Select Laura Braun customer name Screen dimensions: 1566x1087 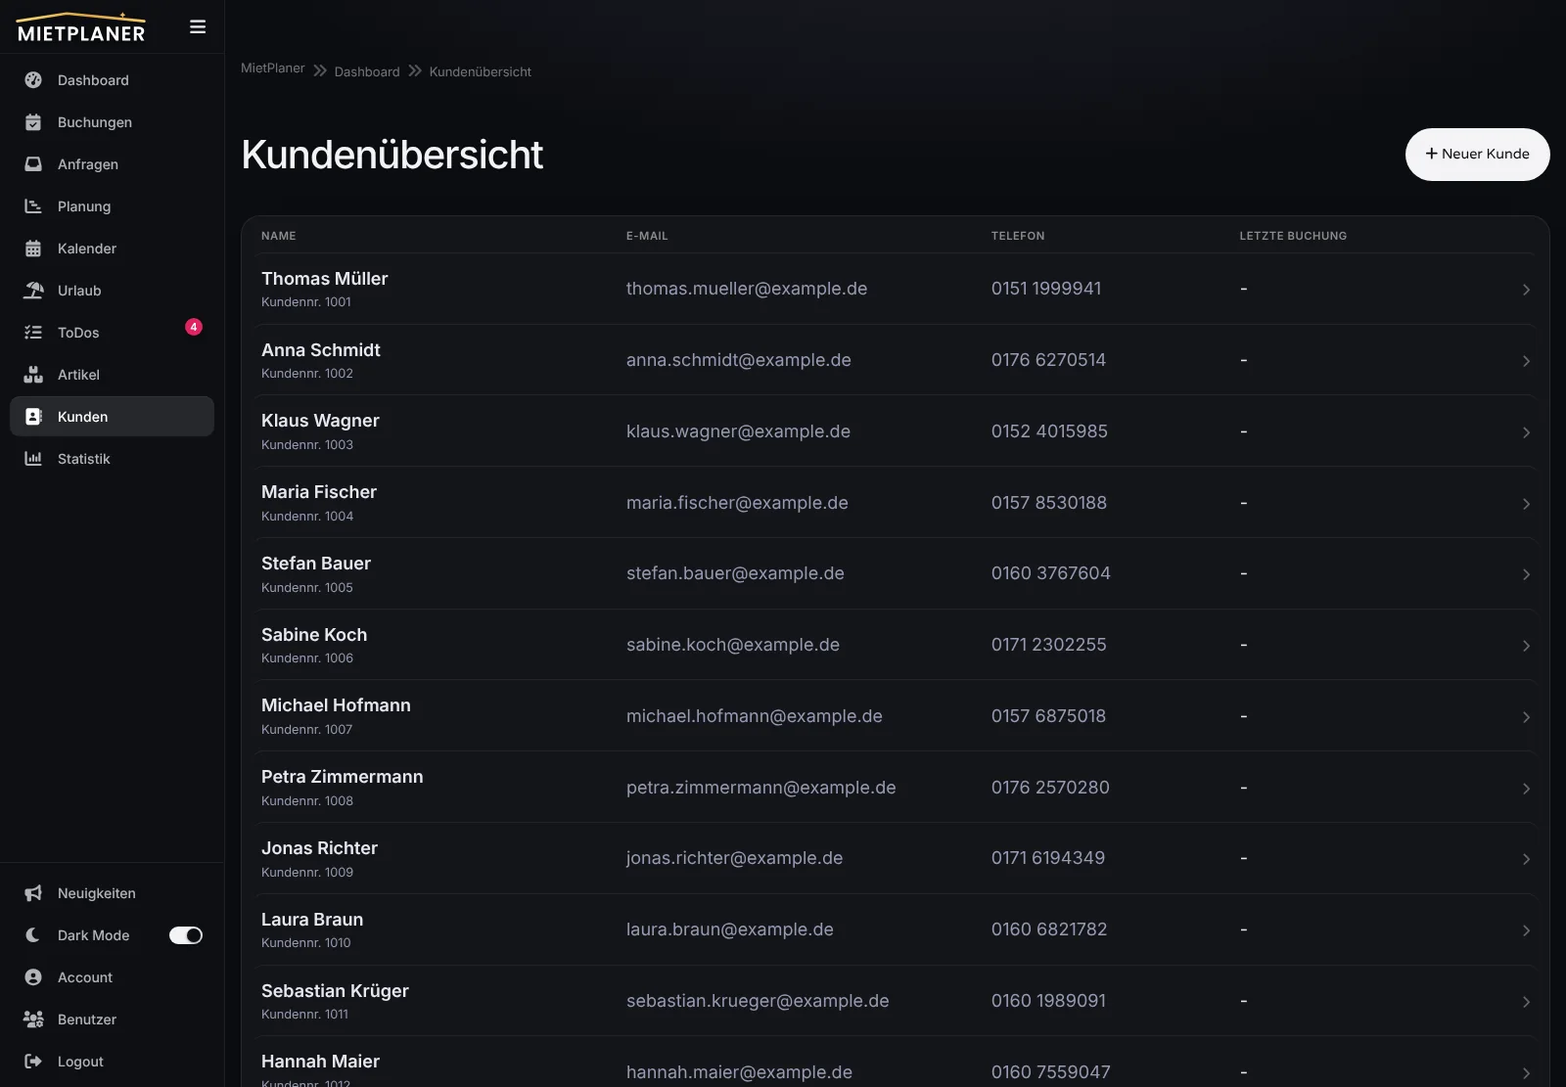tap(312, 920)
